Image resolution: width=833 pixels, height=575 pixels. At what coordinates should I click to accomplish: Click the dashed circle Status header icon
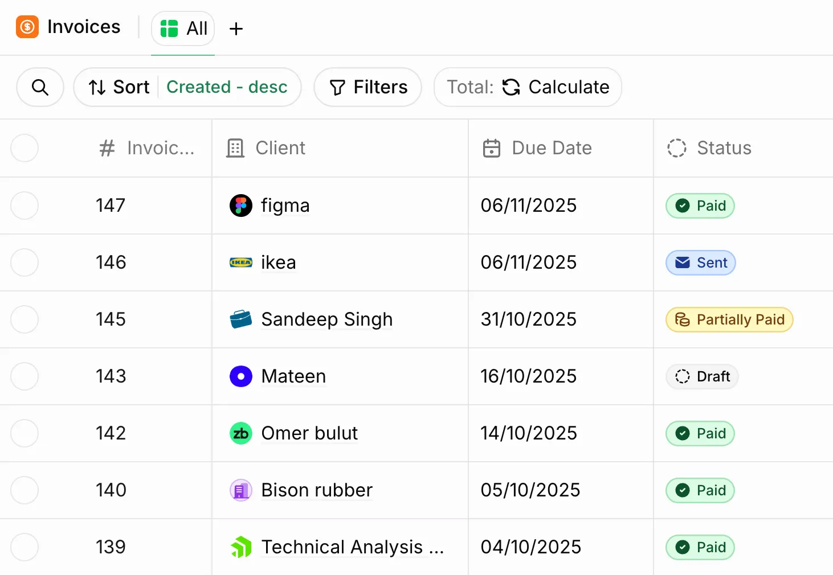677,148
